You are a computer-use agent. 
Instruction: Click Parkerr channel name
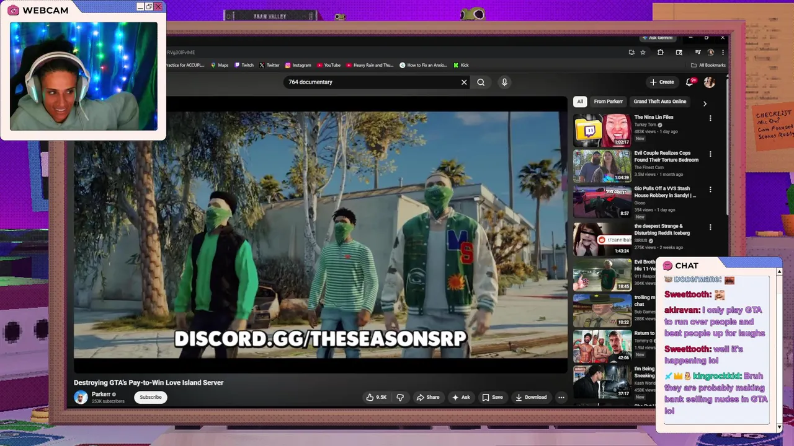point(101,394)
